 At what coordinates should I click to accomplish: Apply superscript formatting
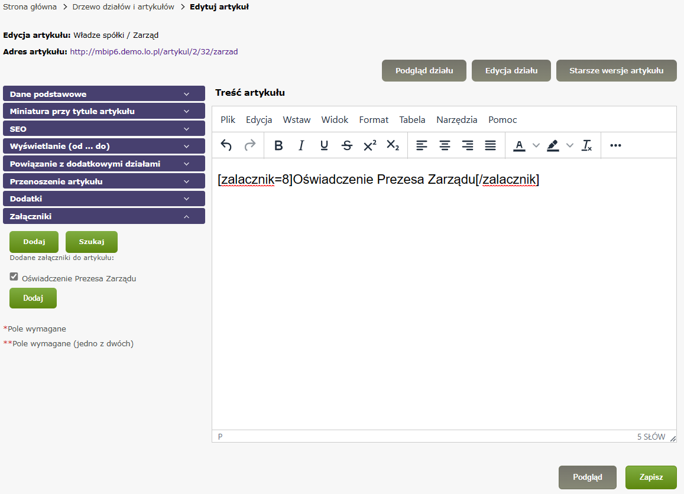370,145
